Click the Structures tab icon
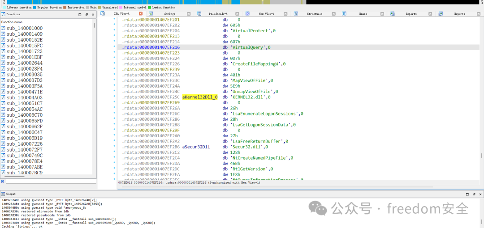 [296, 13]
